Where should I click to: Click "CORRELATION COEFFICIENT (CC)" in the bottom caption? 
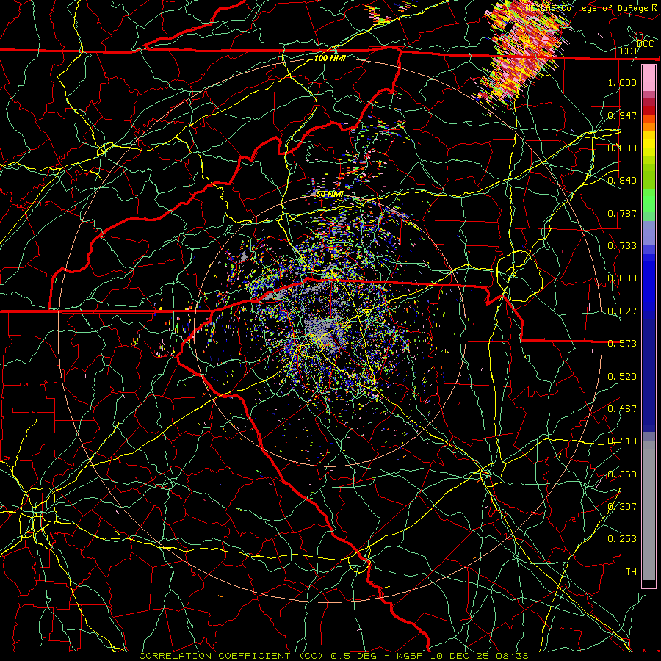pos(231,656)
